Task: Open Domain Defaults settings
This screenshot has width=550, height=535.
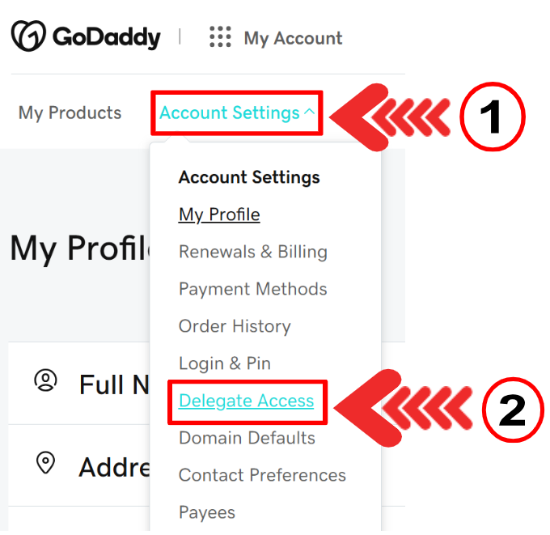Action: click(247, 438)
